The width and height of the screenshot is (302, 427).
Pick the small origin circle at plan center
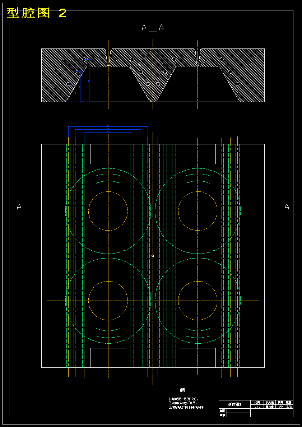(153, 256)
